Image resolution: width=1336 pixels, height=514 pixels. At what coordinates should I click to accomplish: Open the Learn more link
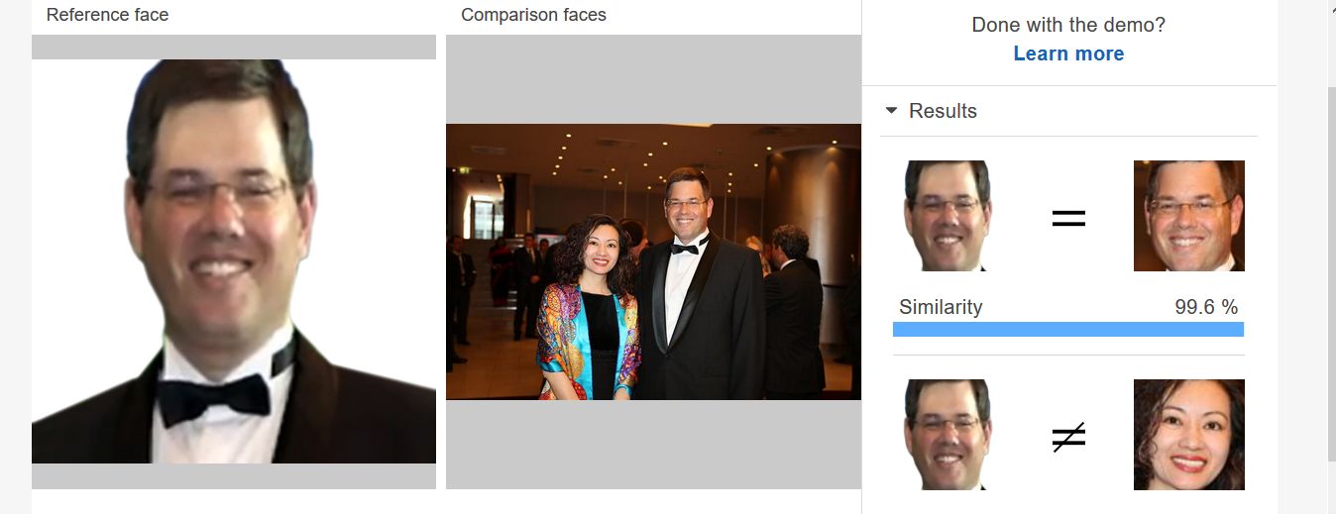(1068, 53)
